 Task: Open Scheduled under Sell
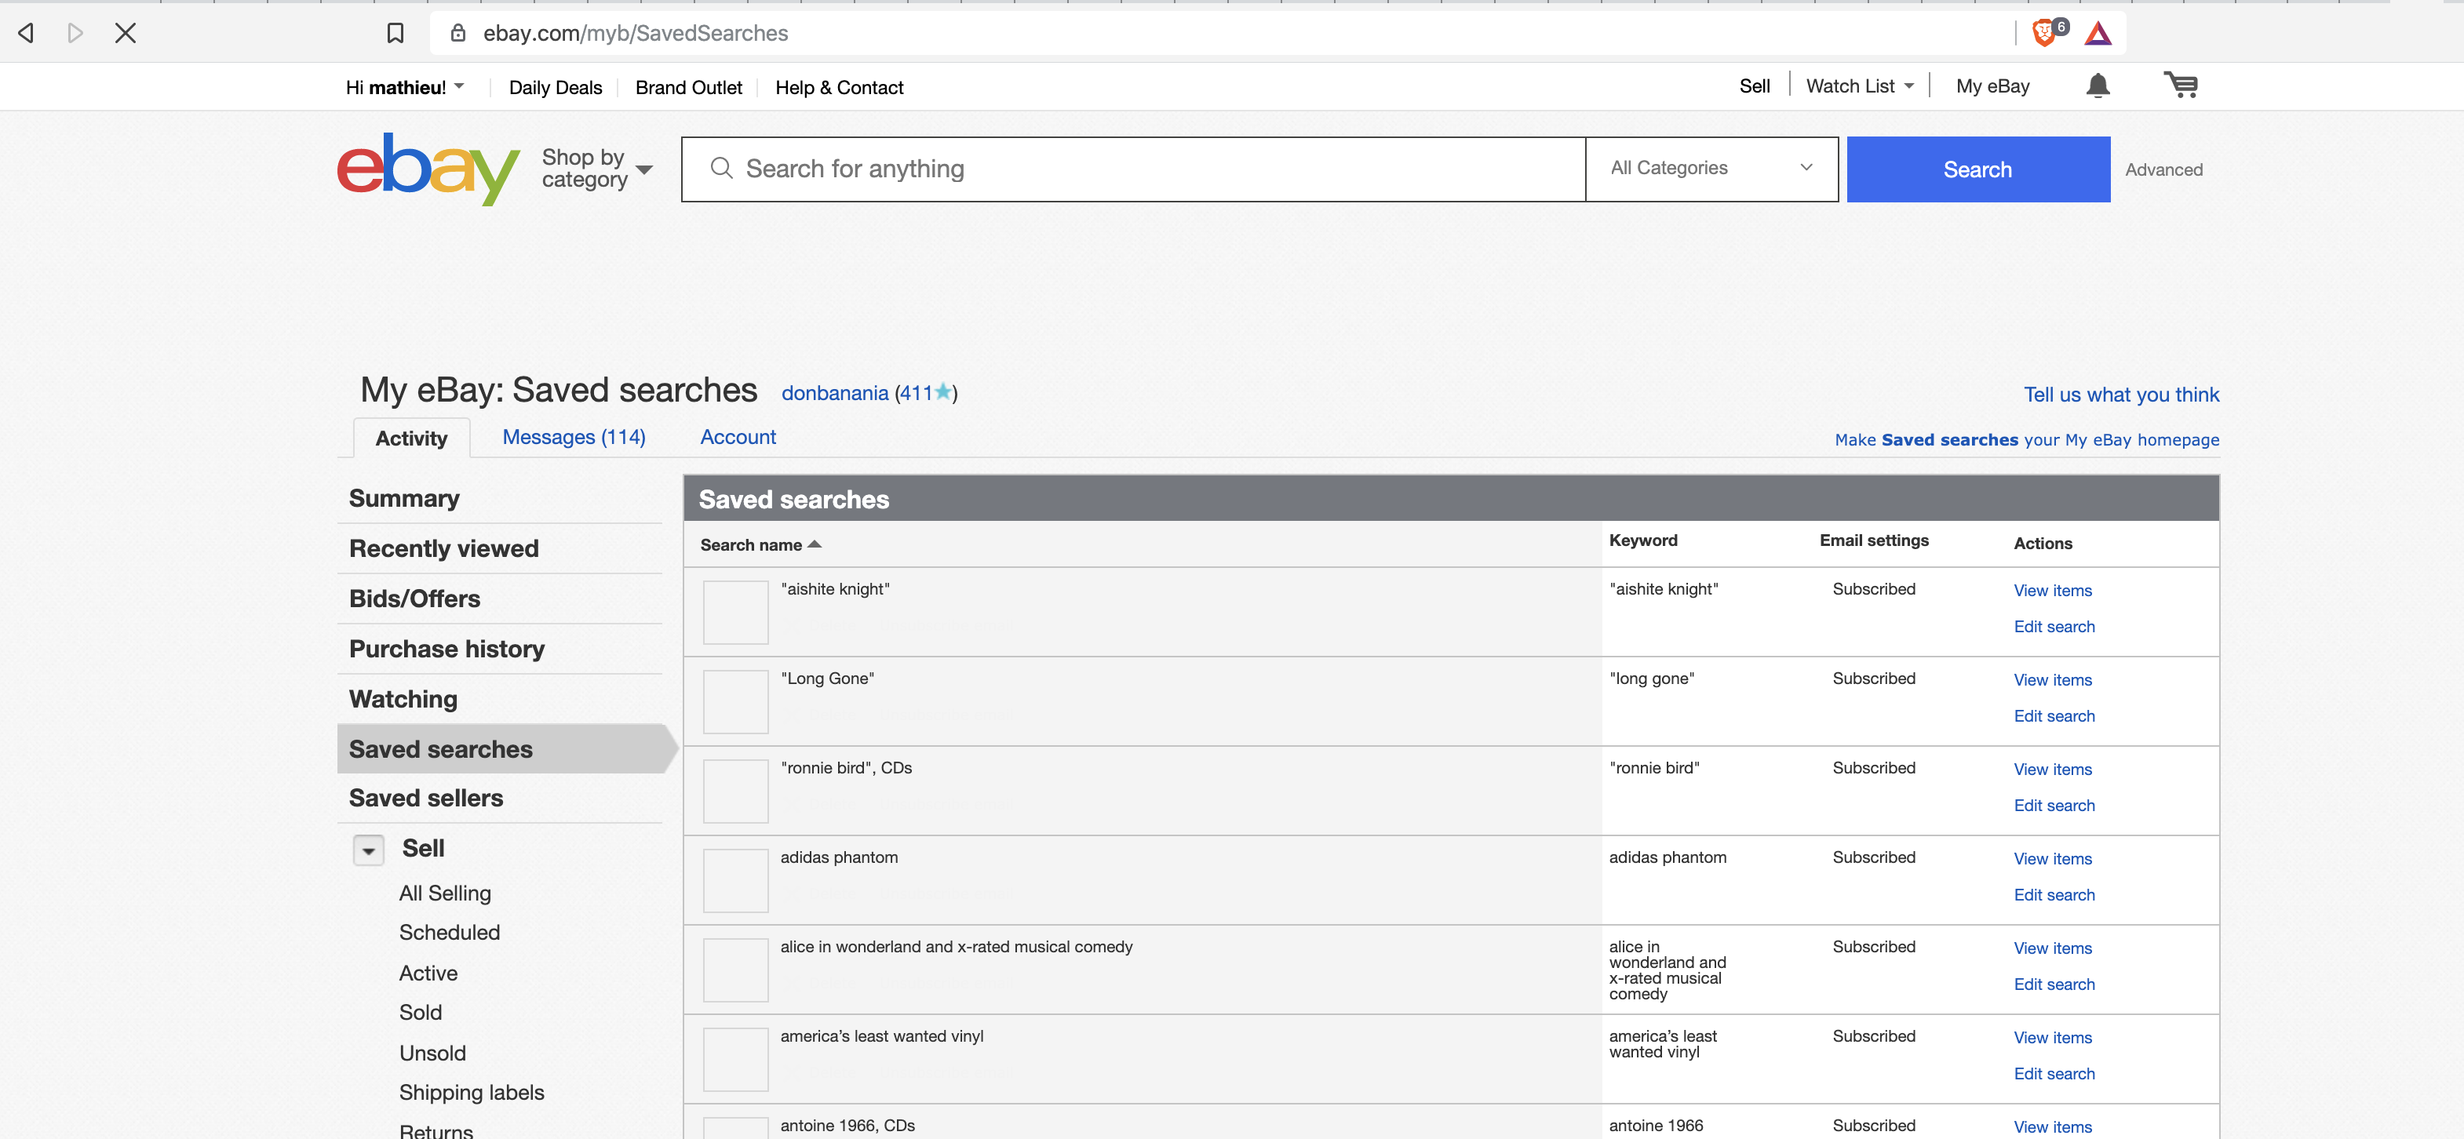(x=450, y=933)
